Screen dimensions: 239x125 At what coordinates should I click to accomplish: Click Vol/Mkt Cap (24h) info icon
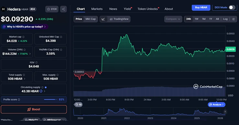click(61, 50)
